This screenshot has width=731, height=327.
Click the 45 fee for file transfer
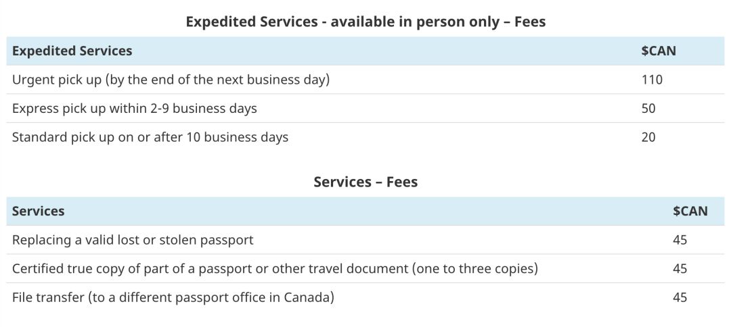680,297
